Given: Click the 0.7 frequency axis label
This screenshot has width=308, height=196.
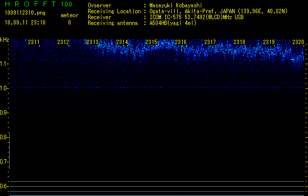Looking at the screenshot, I should (4, 162).
